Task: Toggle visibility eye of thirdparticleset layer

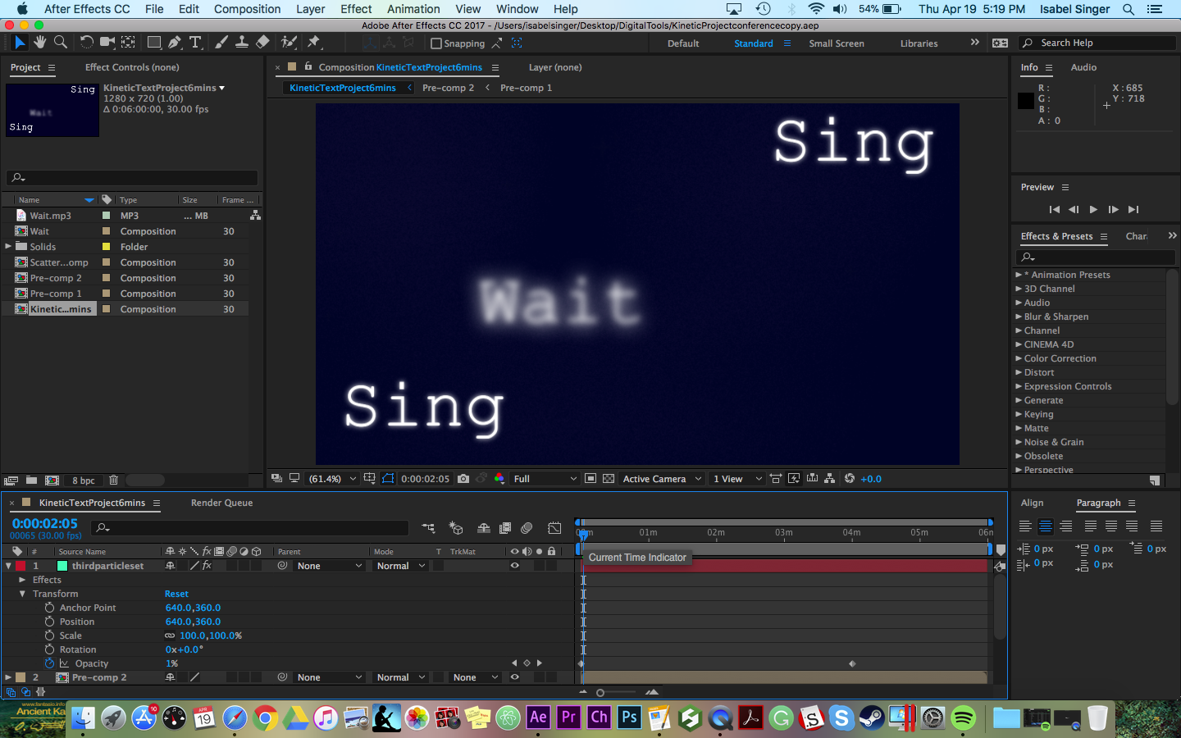Action: [515, 566]
